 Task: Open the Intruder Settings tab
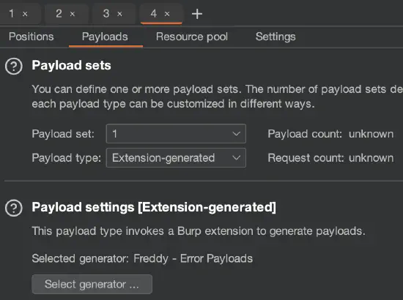click(x=276, y=37)
